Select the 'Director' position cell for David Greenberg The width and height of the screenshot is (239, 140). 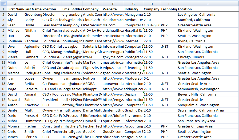52,14
